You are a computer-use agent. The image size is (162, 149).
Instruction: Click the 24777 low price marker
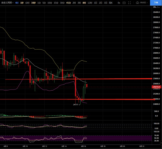pos(76,105)
